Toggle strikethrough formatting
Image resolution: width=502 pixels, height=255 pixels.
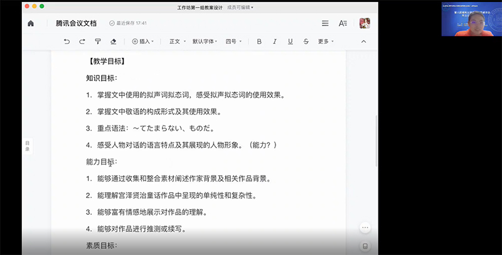click(306, 41)
